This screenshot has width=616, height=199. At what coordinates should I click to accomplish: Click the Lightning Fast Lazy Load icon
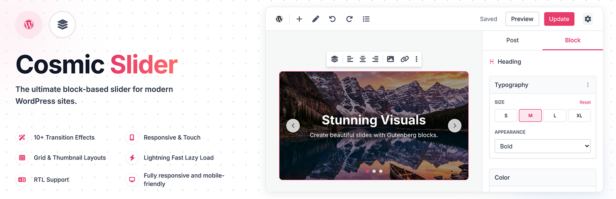click(132, 158)
